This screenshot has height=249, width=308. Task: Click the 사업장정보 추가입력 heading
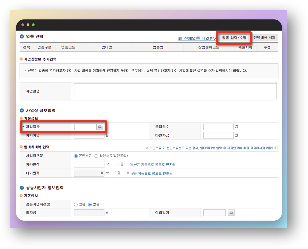[40, 59]
